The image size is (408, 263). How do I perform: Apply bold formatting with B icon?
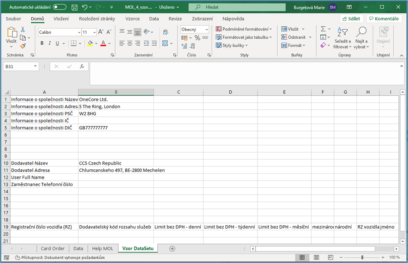tap(42, 43)
